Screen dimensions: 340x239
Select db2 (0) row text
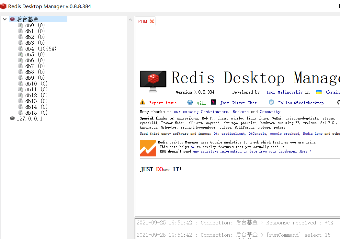(x=35, y=37)
